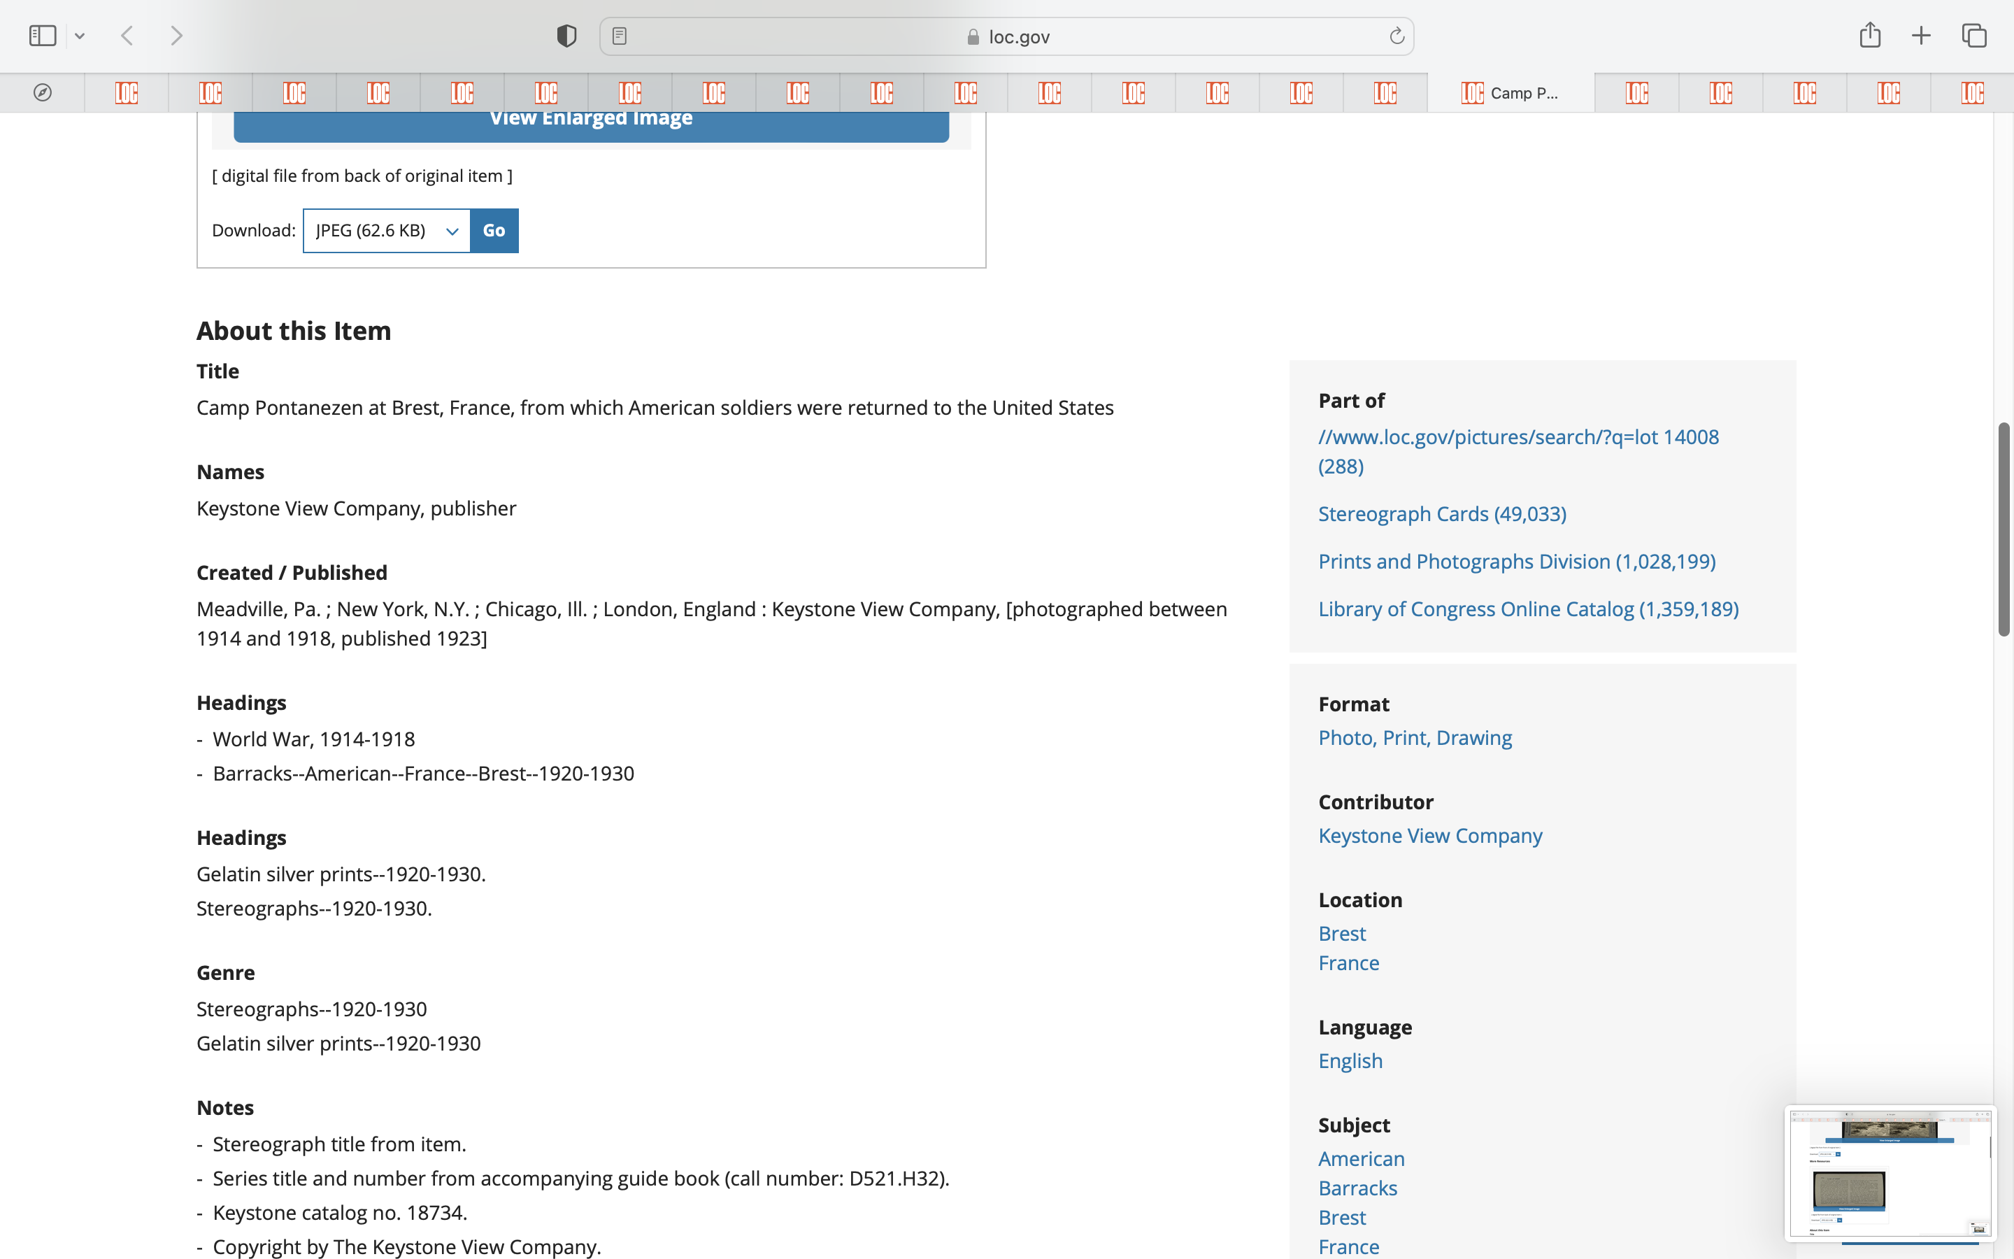Viewport: 2014px width, 1259px height.
Task: Click the loc.gov address bar field
Action: [x=1007, y=36]
